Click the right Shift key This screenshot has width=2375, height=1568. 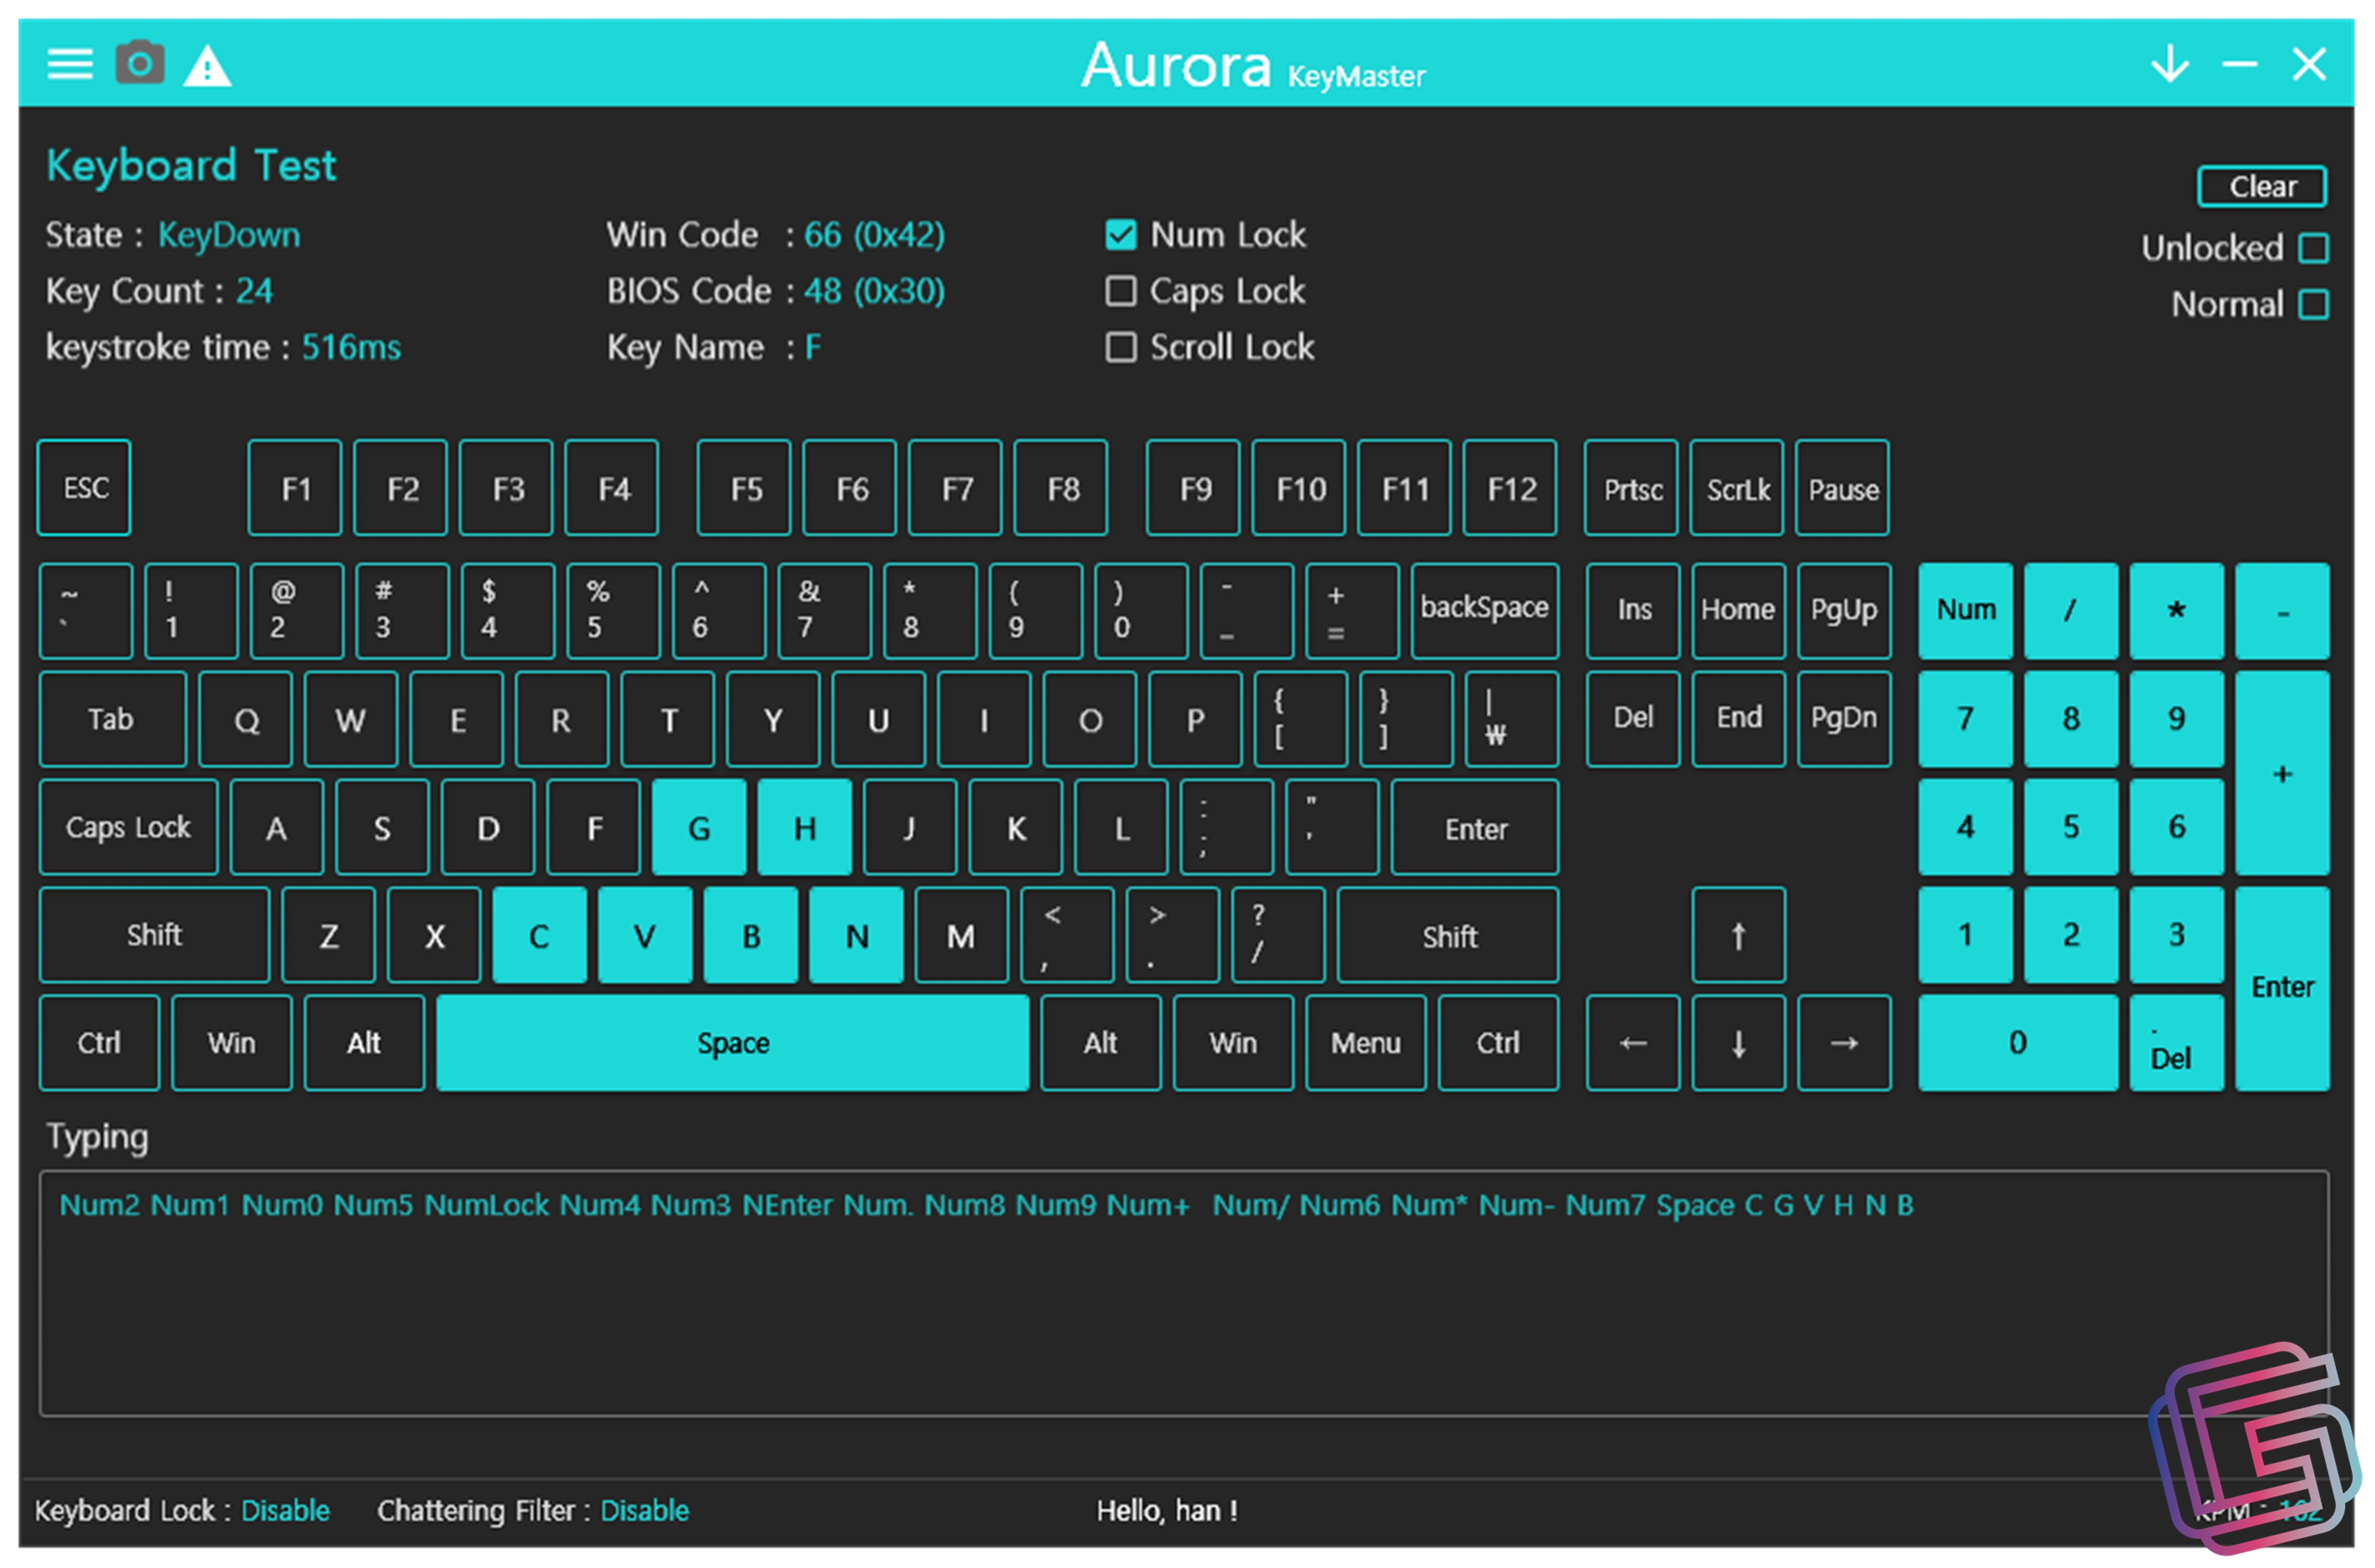(1448, 935)
